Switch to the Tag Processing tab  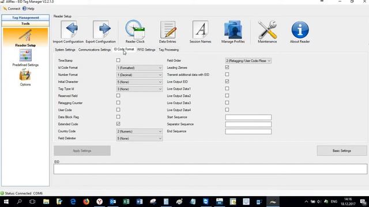tap(168, 50)
